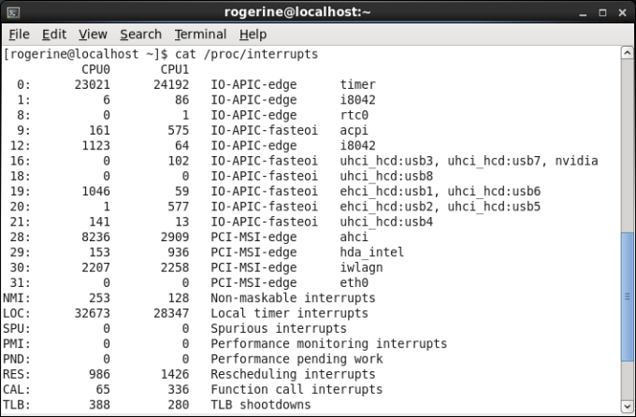Open the File menu
Screen dimensions: 636x417
coord(19,35)
